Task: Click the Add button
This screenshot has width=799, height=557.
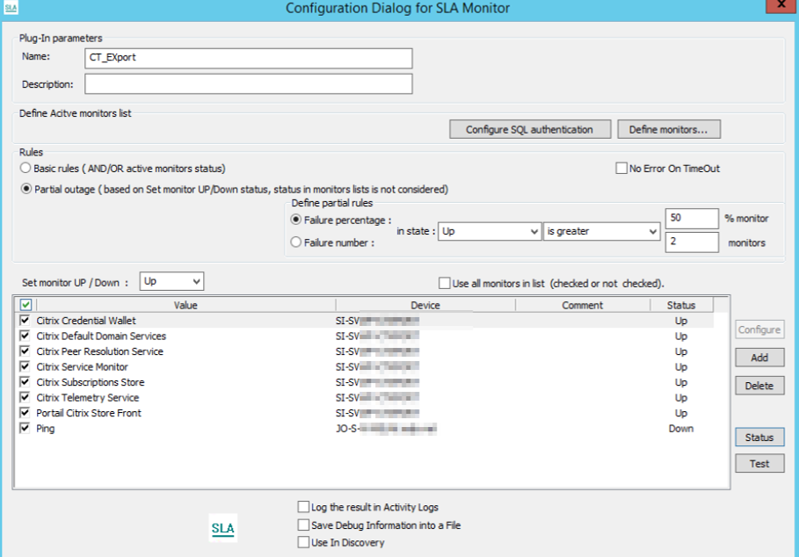Action: 759,358
